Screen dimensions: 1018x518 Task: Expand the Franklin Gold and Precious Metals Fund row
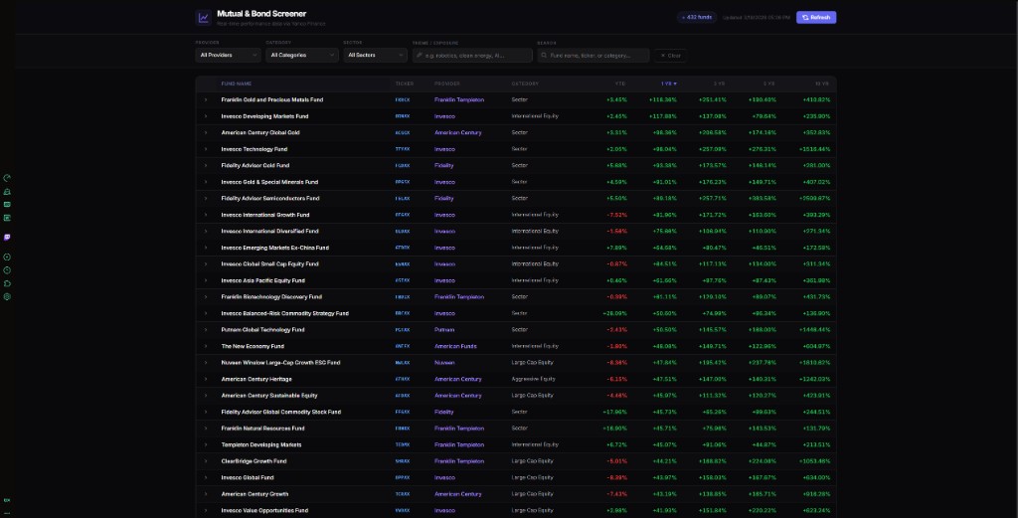click(x=206, y=100)
